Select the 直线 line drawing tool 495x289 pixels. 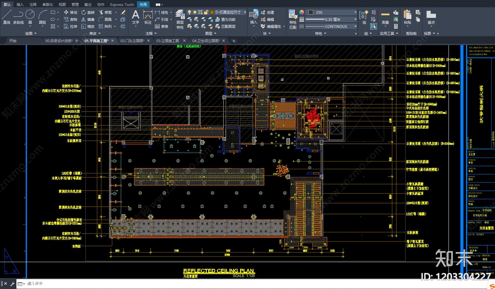(x=6, y=17)
